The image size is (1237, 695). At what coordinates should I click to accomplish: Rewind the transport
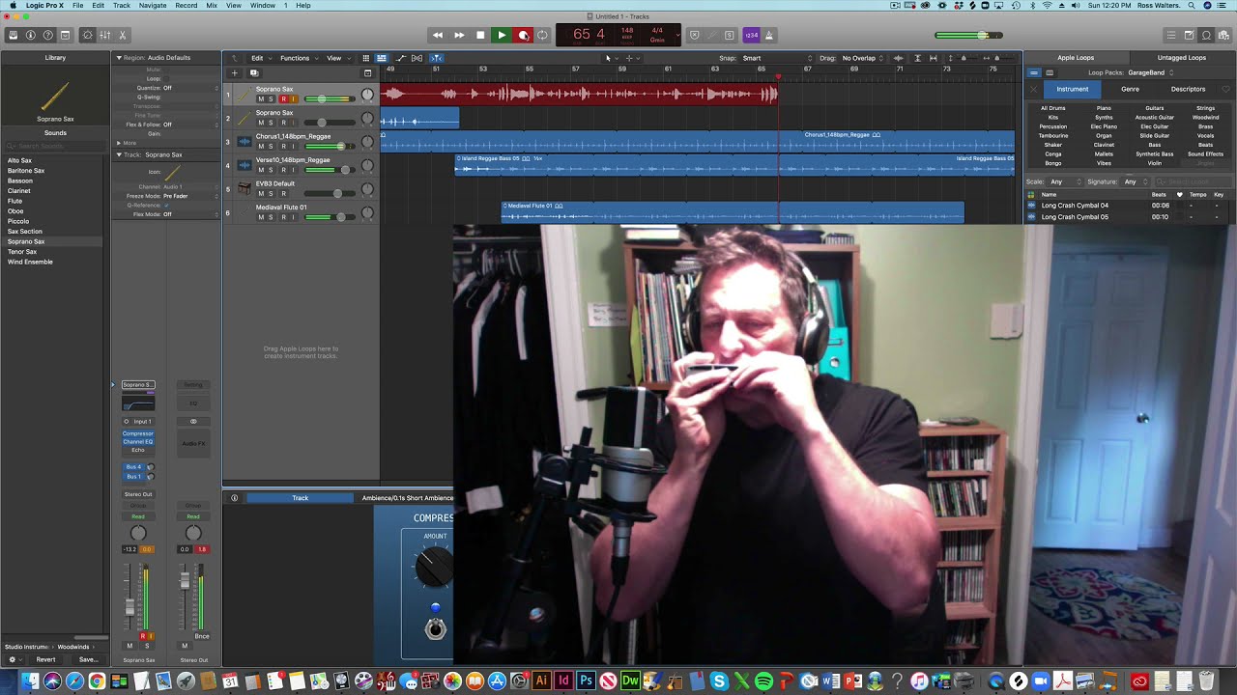[438, 35]
